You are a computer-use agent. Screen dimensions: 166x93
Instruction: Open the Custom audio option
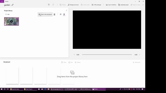point(85,5)
